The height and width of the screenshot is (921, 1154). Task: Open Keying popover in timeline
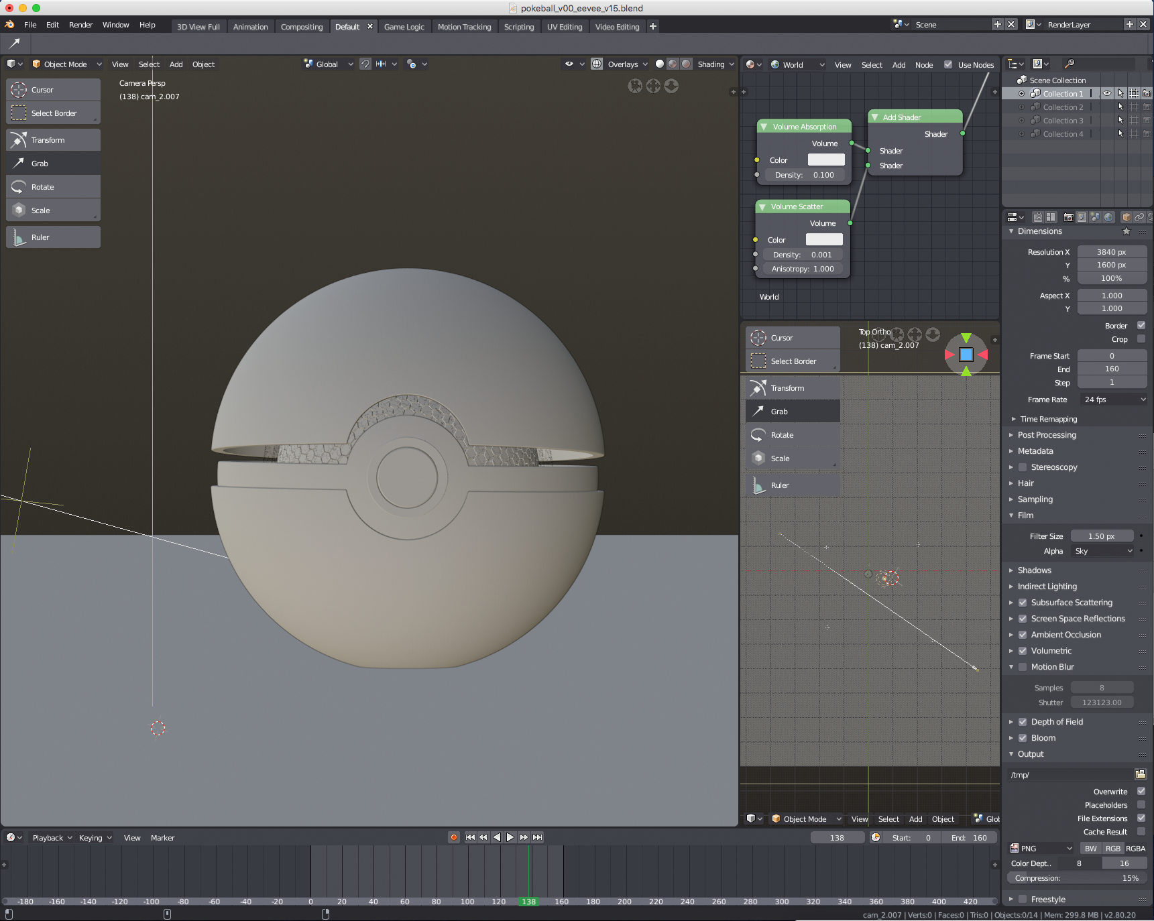pos(95,838)
